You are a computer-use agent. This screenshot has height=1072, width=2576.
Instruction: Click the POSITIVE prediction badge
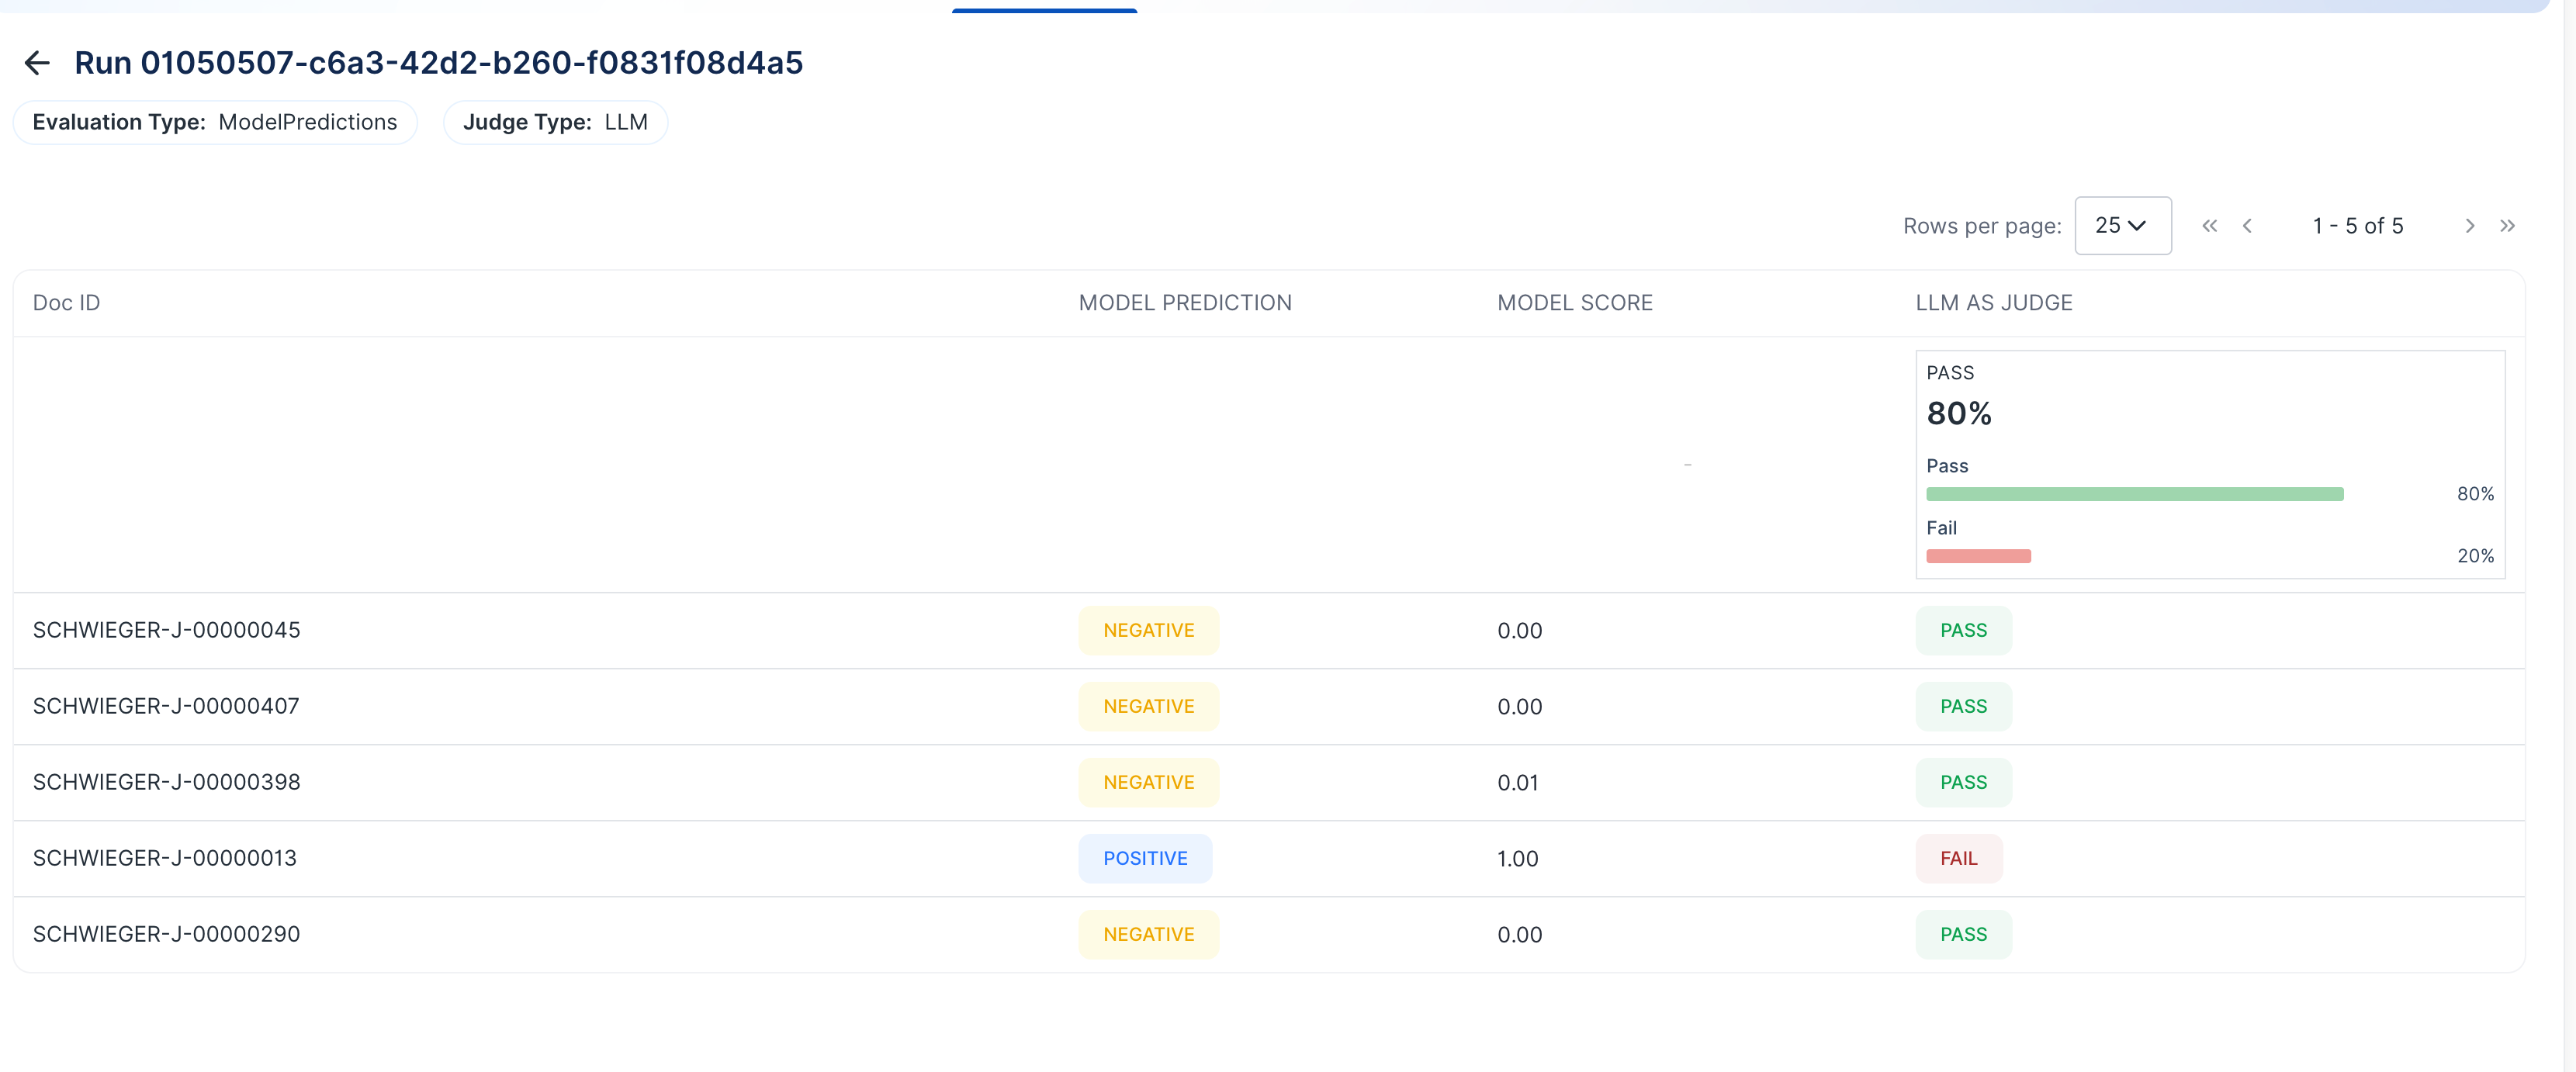(1145, 859)
